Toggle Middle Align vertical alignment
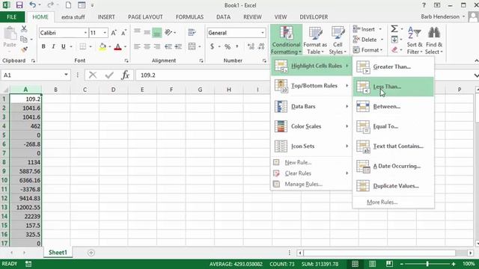The width and height of the screenshot is (479, 269). [x=147, y=32]
